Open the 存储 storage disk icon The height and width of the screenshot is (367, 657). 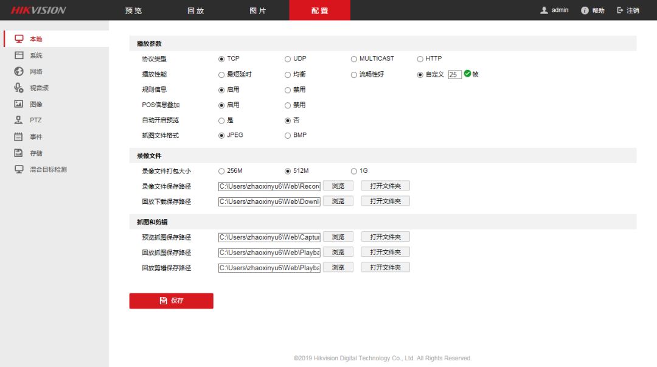coord(19,153)
